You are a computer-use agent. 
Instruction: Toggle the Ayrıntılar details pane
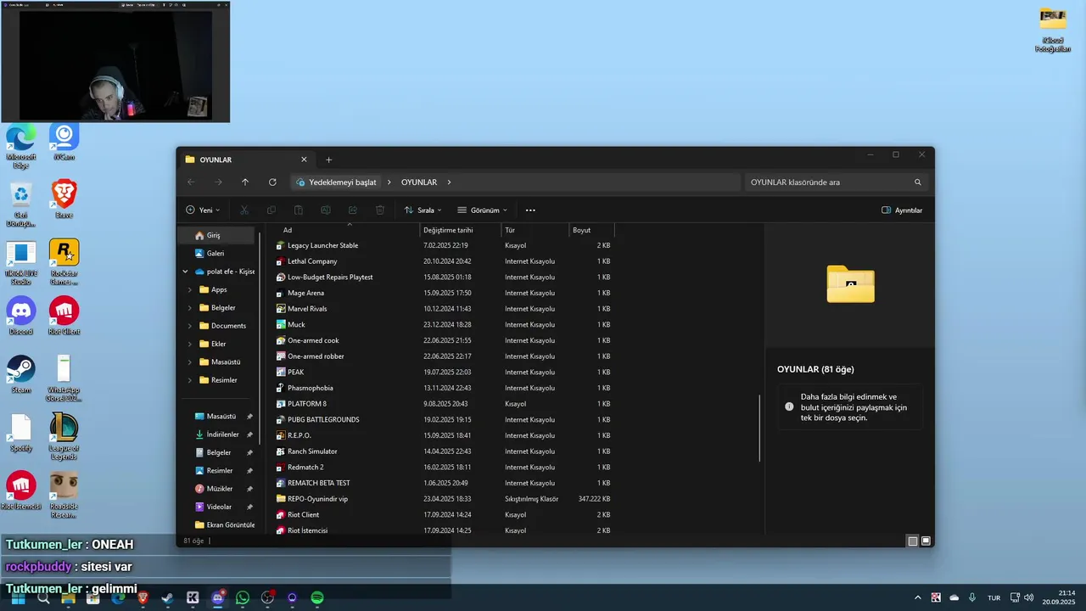tap(902, 210)
